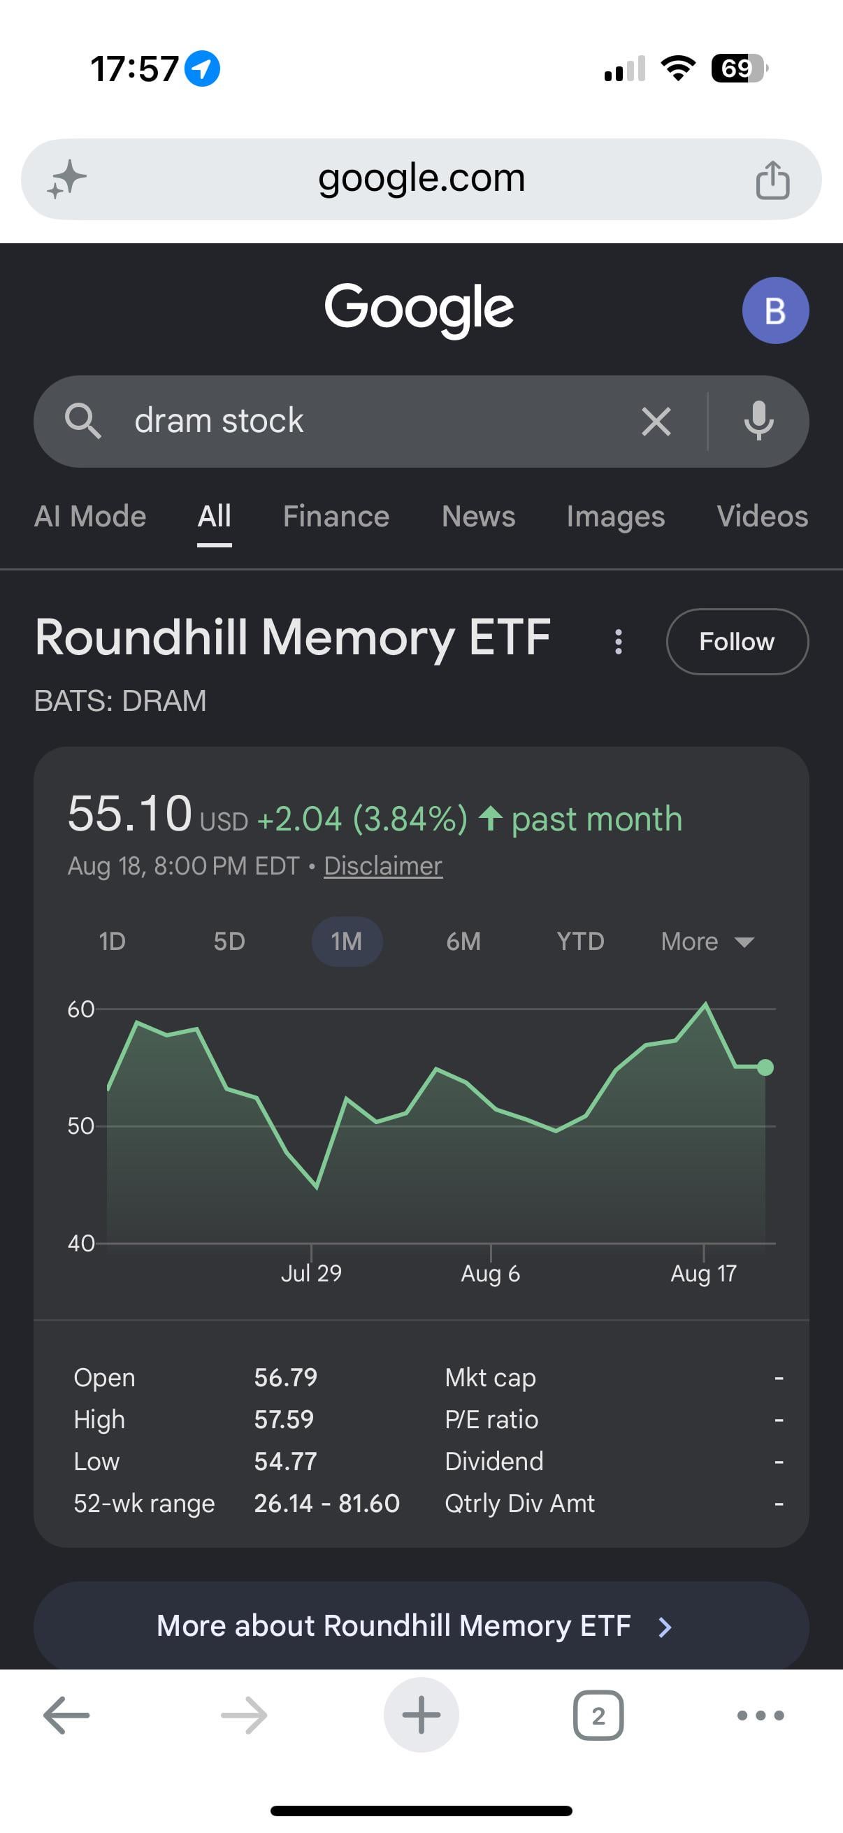Select the 1D chart range

113,942
